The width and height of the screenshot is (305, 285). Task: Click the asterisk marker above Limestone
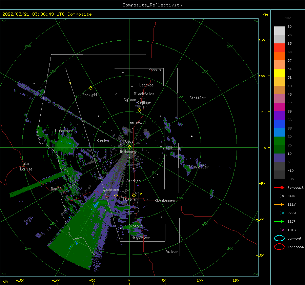[x=64, y=128]
